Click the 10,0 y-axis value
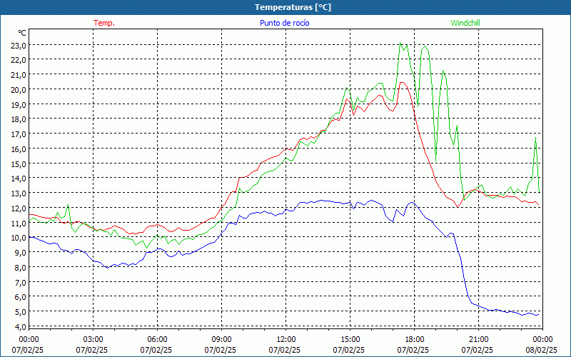Viewport: 571px width, 357px height. [x=19, y=238]
